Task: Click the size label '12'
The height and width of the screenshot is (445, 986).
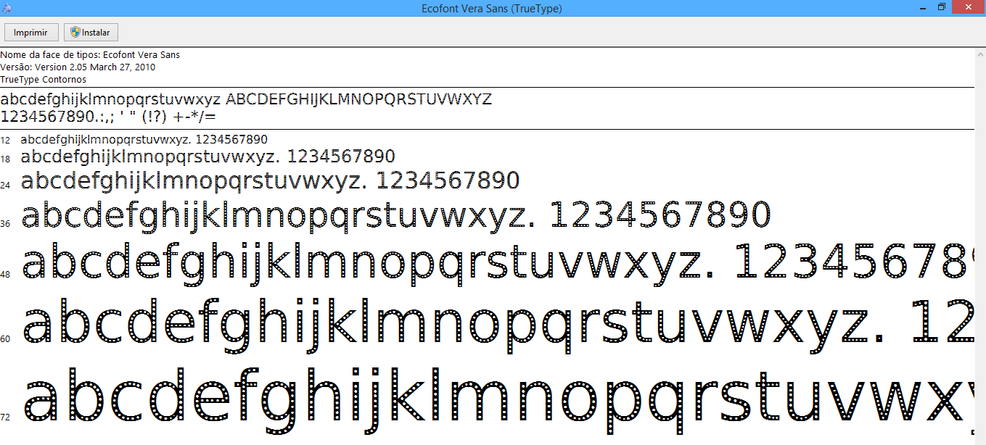Action: (x=5, y=141)
